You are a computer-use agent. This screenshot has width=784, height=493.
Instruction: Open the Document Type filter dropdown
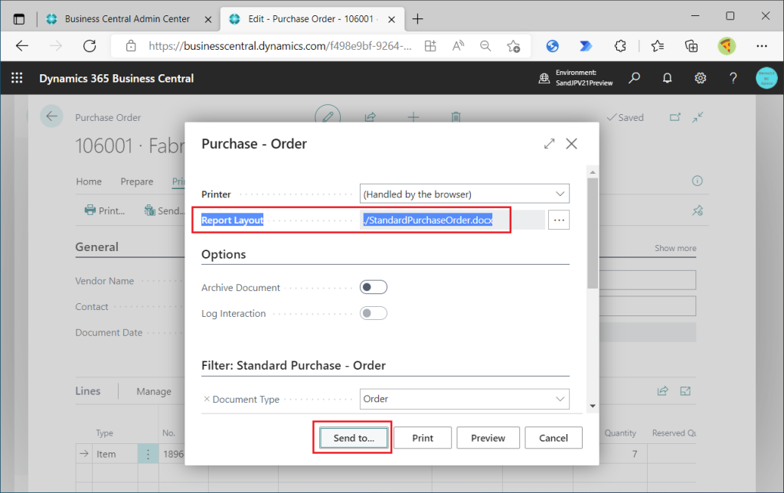[465, 399]
